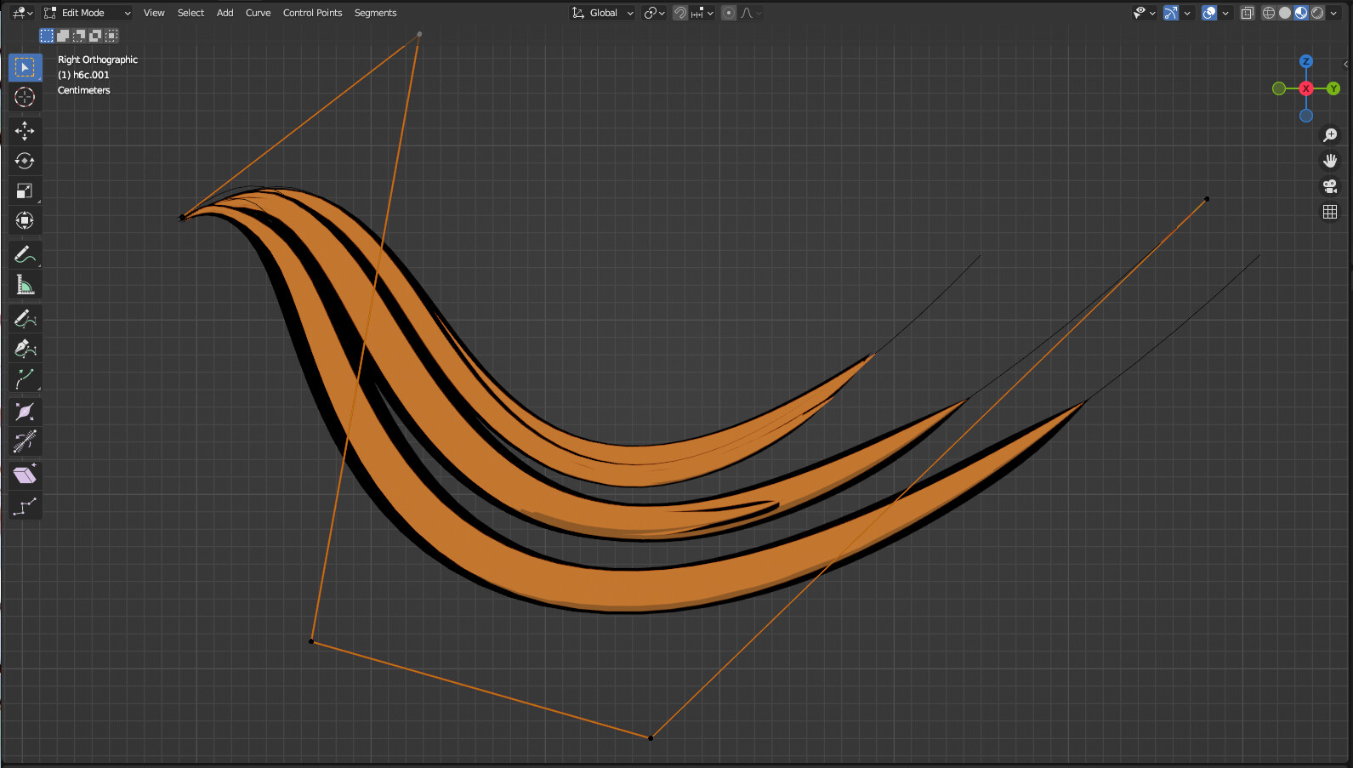Open the Edit Mode dropdown

click(88, 13)
